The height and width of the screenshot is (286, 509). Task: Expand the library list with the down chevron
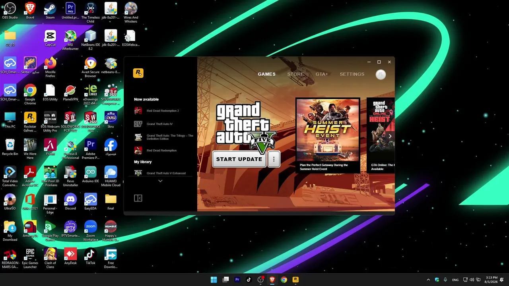160,181
